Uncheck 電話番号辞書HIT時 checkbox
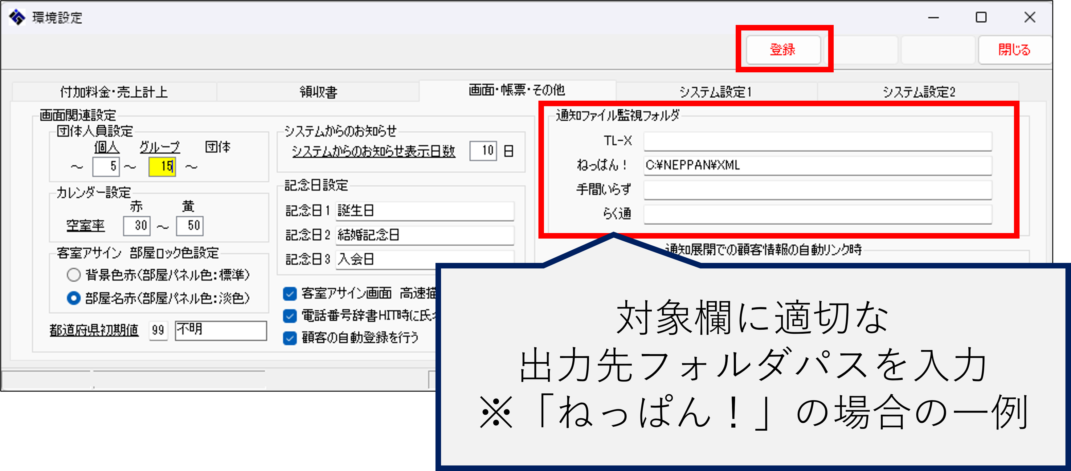The image size is (1071, 471). coord(290,316)
